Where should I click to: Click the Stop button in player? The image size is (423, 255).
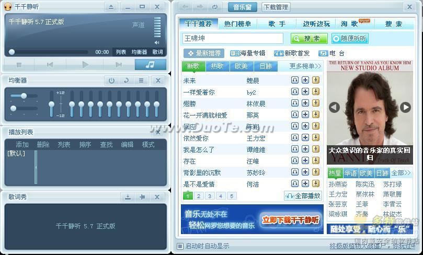click(19, 65)
